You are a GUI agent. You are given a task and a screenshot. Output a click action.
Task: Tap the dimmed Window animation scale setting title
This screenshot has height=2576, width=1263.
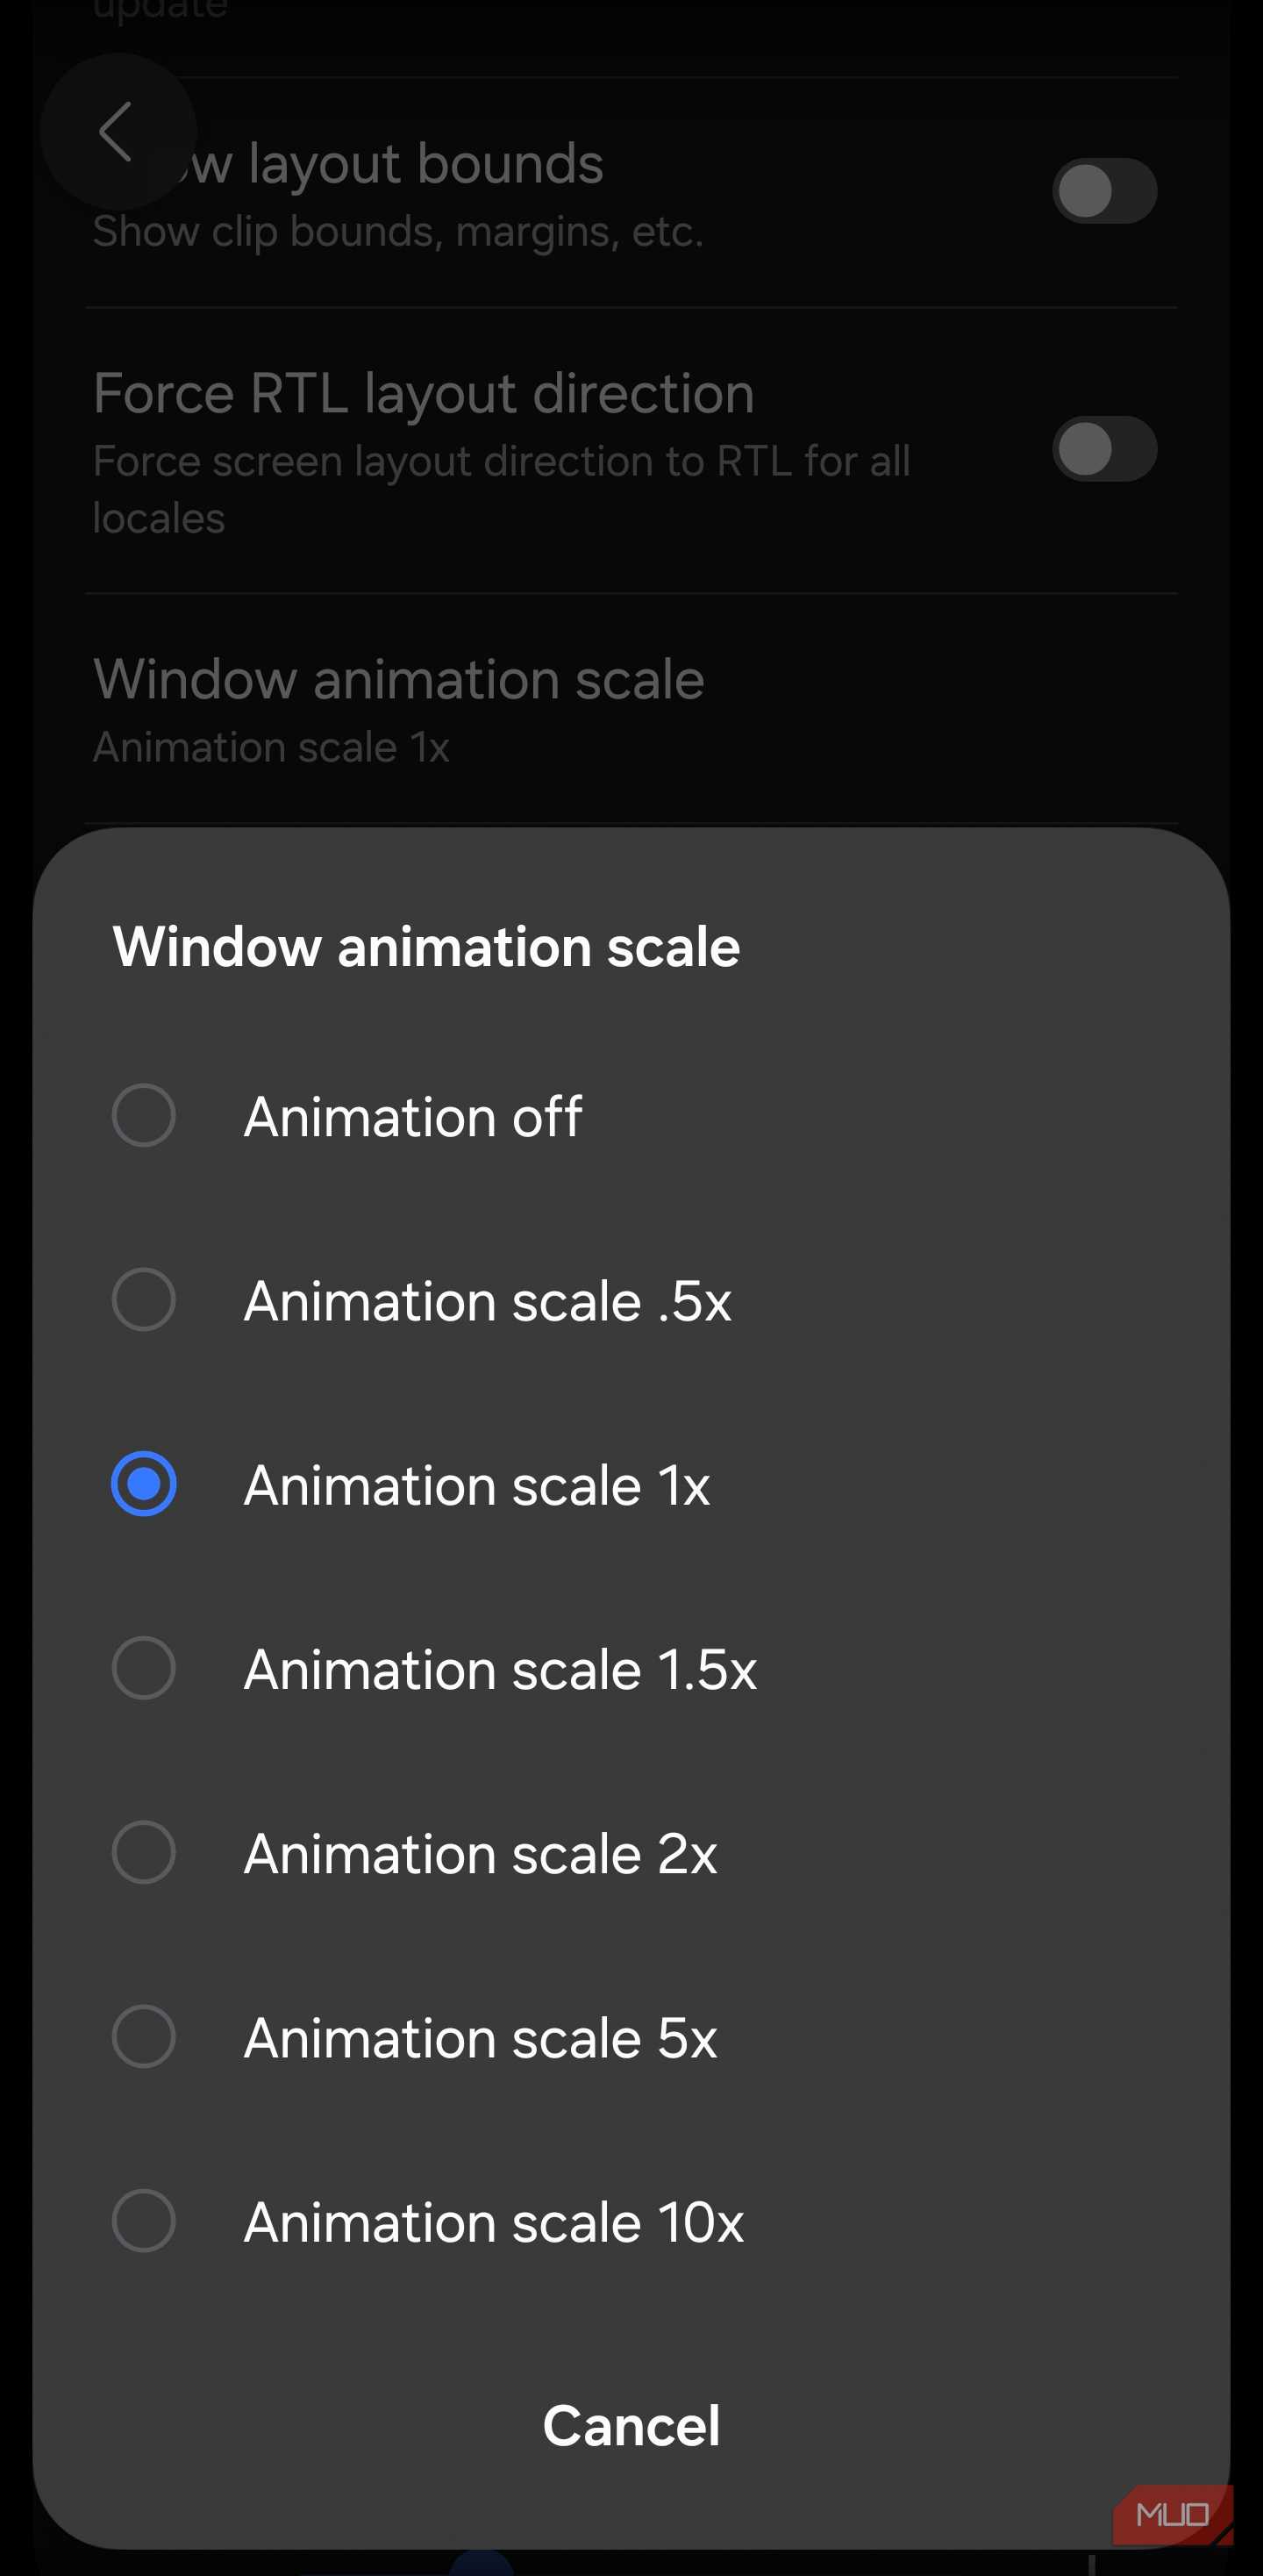(x=398, y=680)
